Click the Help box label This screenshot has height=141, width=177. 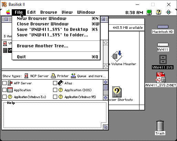[x=11, y=103]
